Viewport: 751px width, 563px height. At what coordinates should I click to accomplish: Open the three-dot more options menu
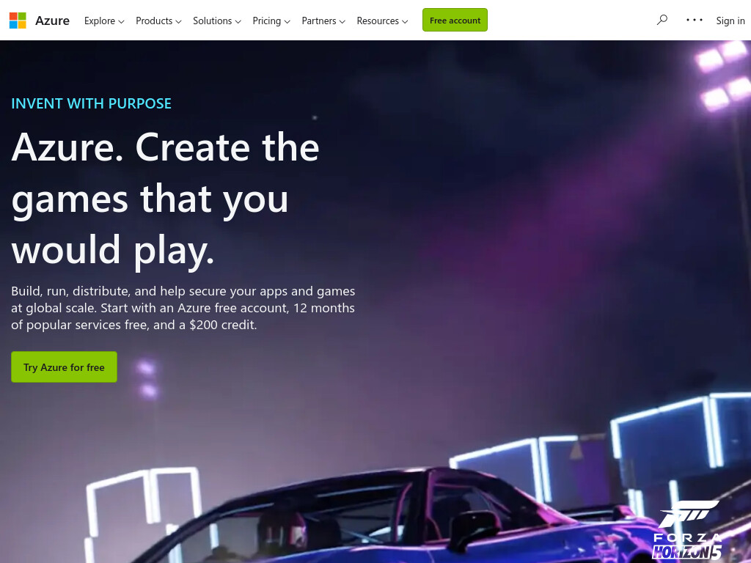(x=694, y=20)
